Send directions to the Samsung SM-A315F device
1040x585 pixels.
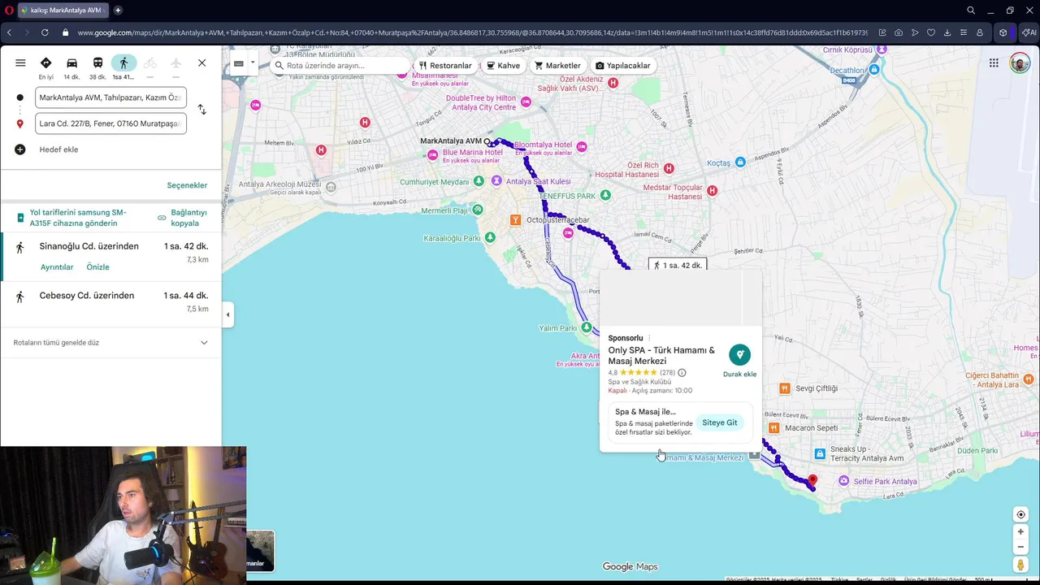[71, 218]
